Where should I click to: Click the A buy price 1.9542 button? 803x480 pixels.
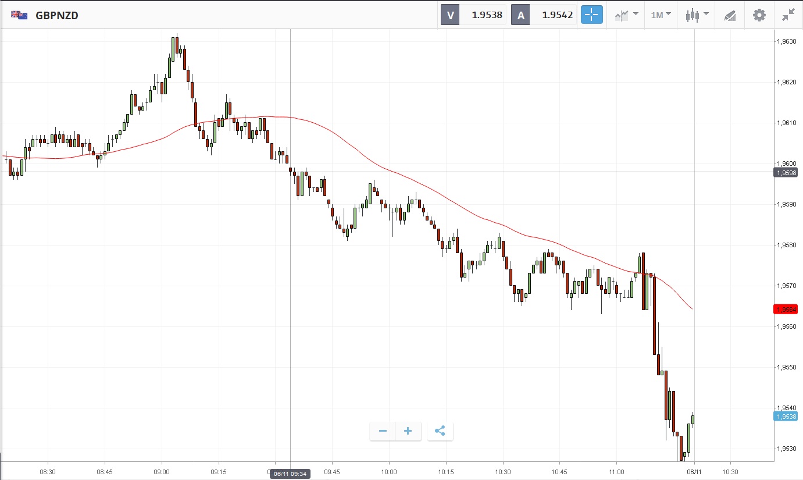pos(544,15)
